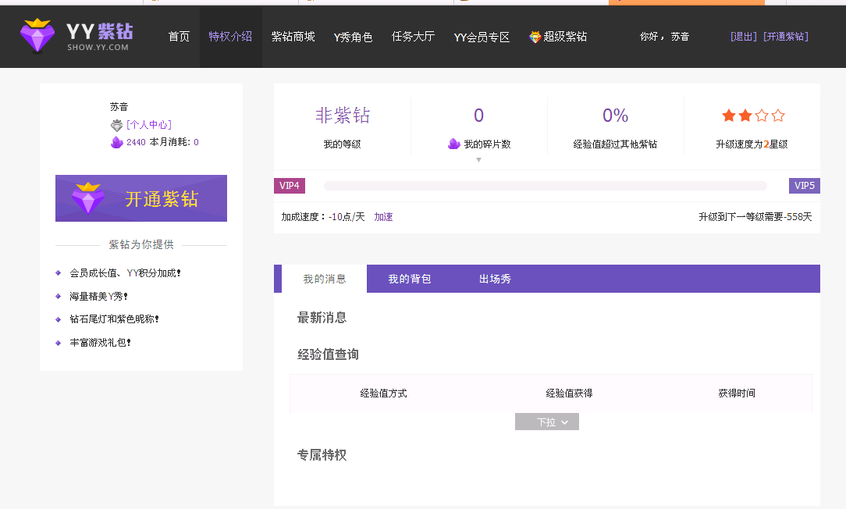Click the large 开通紫钻 banner button
Image resolution: width=846 pixels, height=509 pixels.
(x=141, y=198)
